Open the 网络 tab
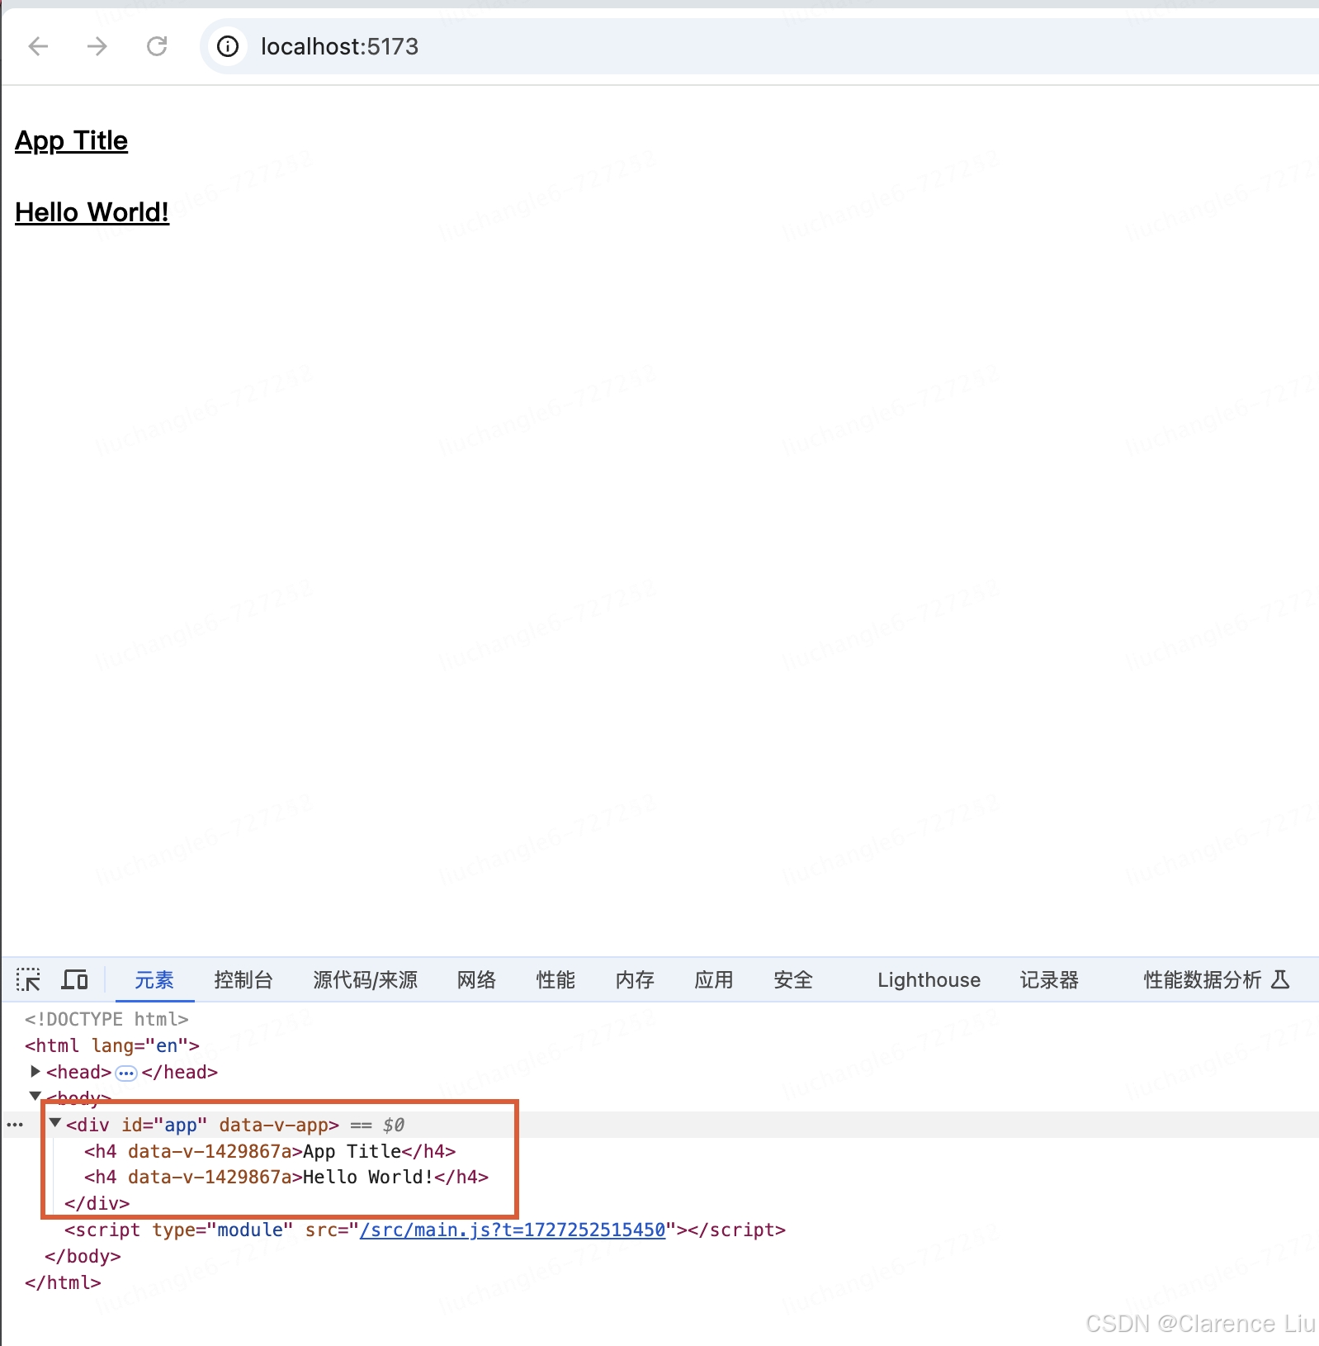The height and width of the screenshot is (1346, 1319). coord(476,979)
